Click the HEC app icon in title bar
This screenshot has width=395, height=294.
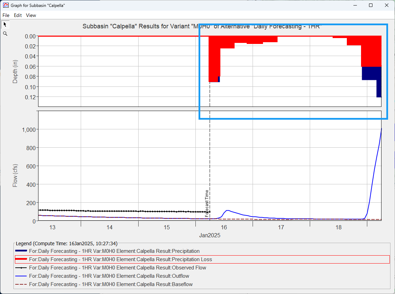[x=5, y=6]
